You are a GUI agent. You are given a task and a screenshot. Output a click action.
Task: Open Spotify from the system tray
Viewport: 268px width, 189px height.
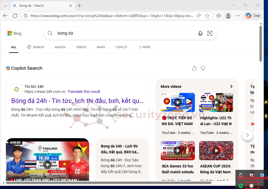point(241,186)
